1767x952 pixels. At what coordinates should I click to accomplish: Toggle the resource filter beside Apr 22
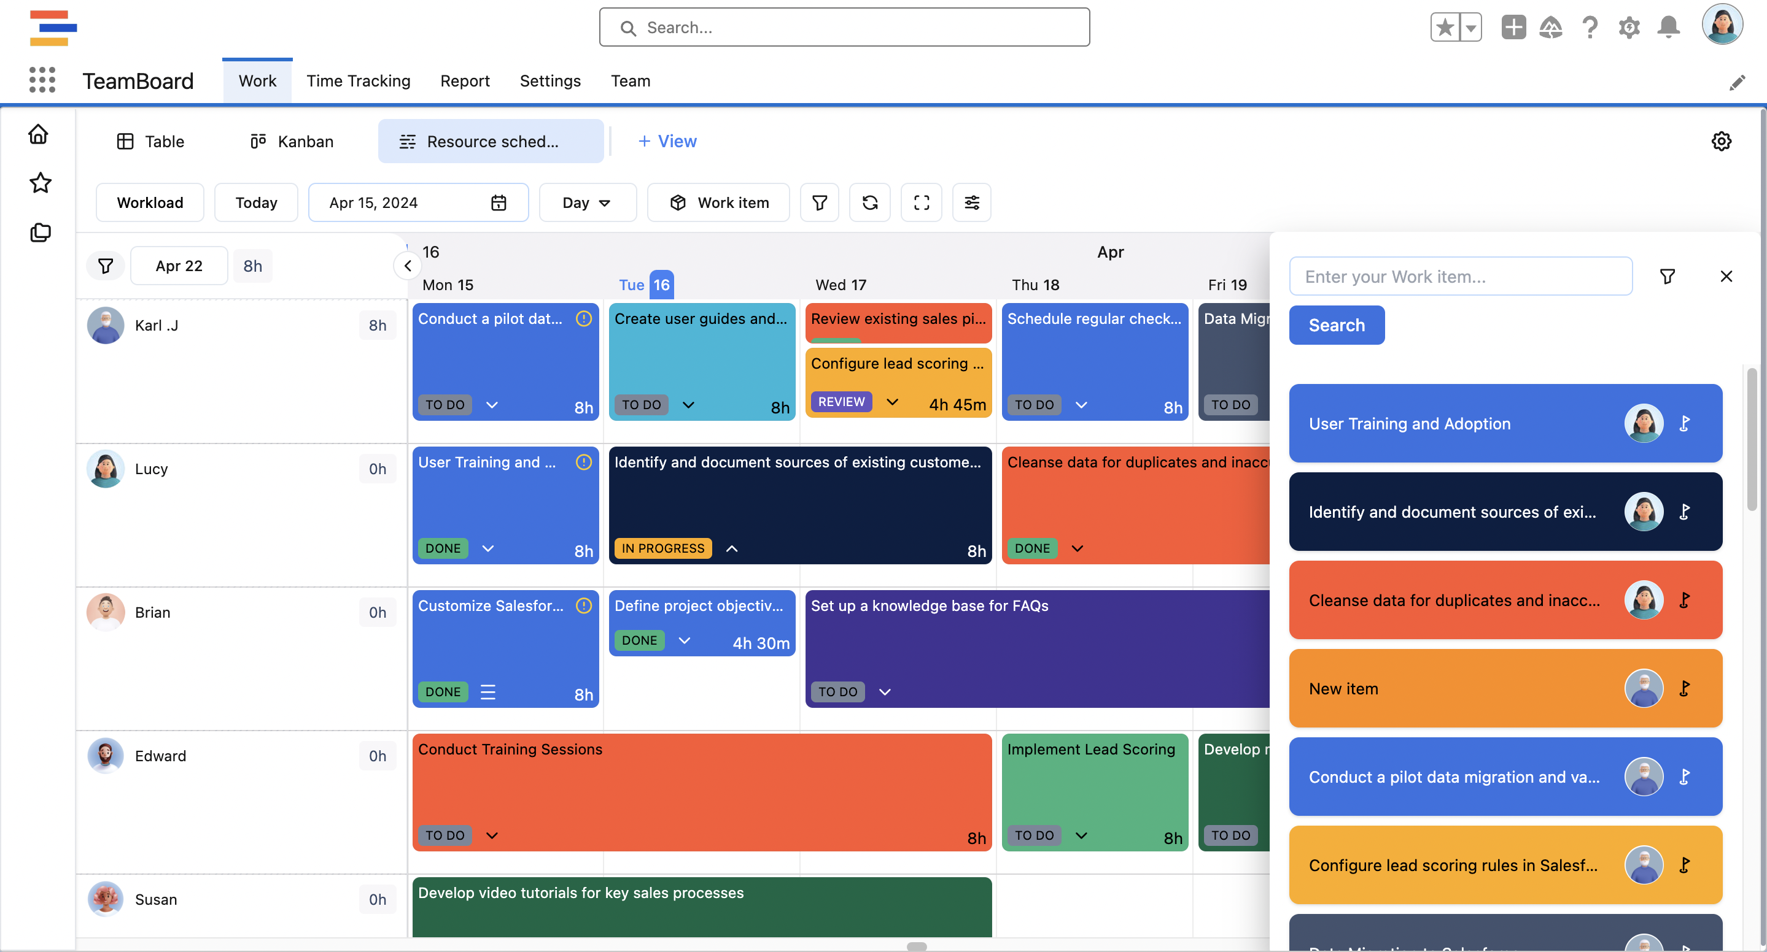(x=106, y=266)
